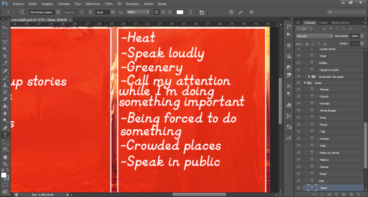Commit text edits with the checkmark

coord(240,12)
